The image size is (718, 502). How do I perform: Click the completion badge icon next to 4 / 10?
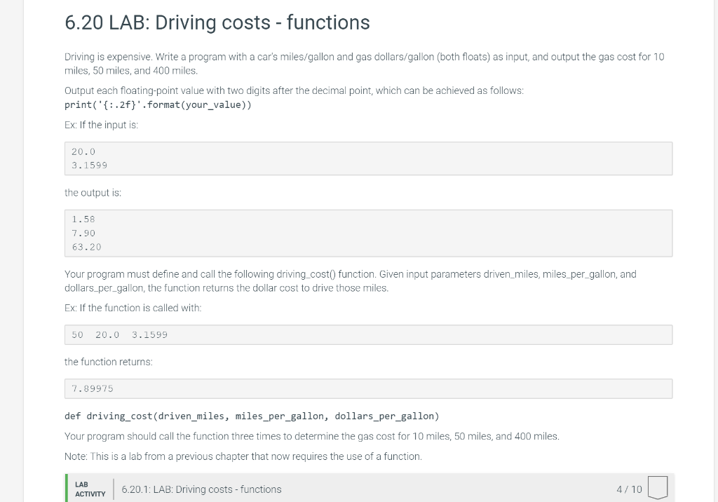point(658,488)
